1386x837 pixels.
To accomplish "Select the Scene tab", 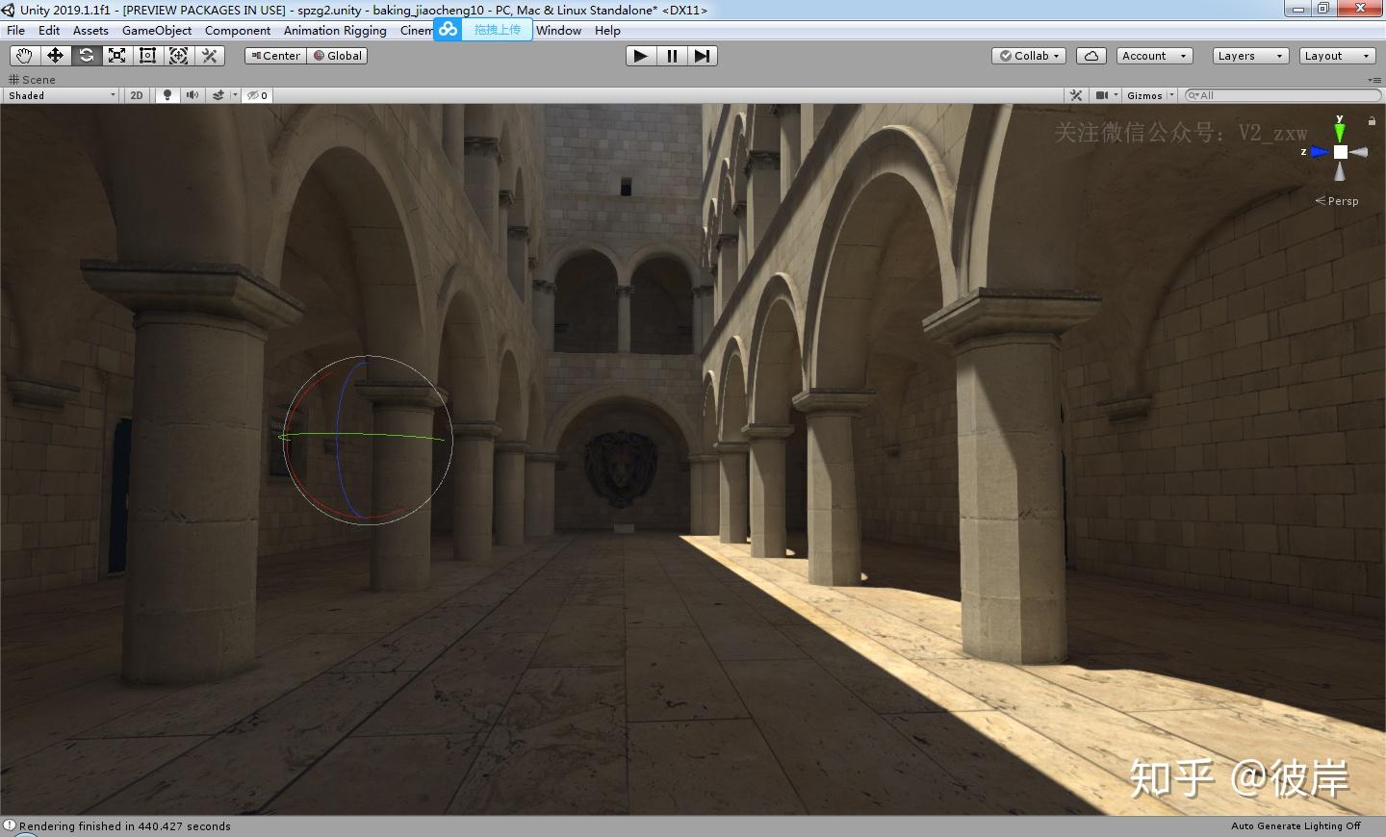I will coord(33,79).
